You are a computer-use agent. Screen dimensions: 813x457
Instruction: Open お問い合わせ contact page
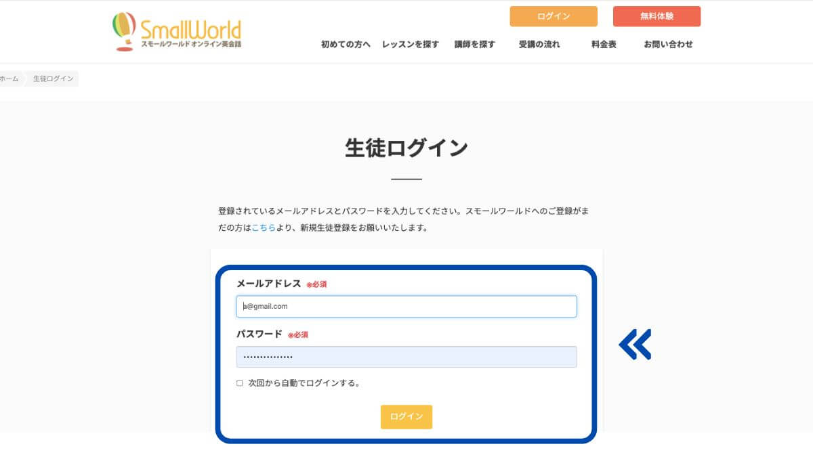click(668, 45)
